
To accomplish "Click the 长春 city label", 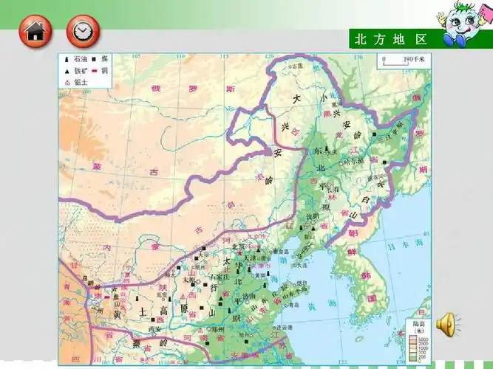I will (x=333, y=190).
